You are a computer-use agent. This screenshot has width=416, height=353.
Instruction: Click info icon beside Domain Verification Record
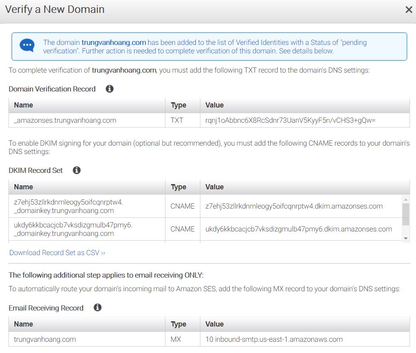click(109, 89)
